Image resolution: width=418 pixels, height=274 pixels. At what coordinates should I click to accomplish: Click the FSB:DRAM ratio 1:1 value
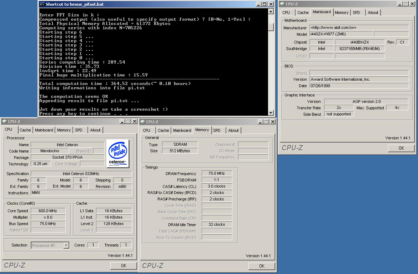(x=217, y=180)
